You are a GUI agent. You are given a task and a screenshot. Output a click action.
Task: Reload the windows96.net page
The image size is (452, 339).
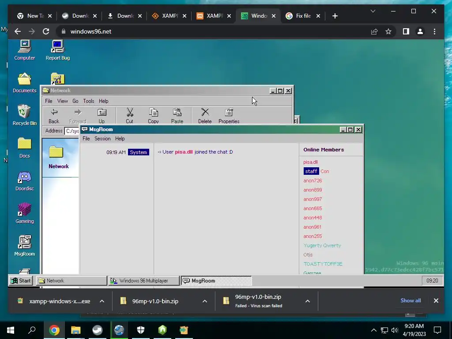(46, 31)
